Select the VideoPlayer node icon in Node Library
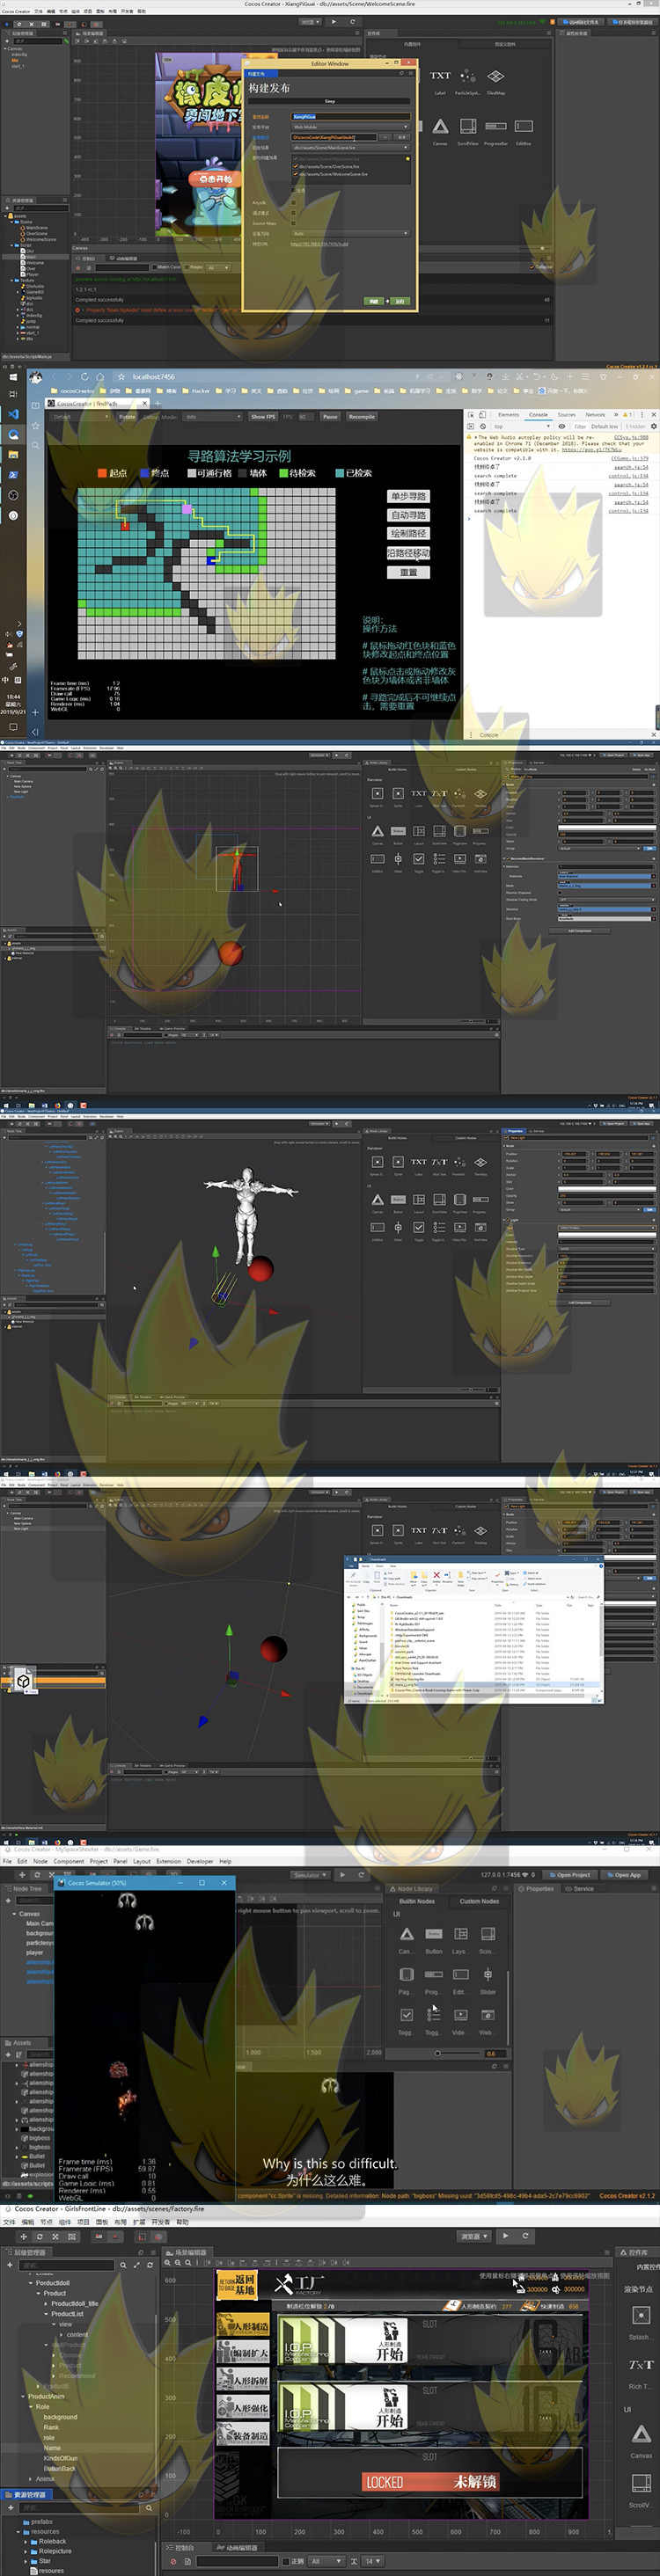Screen dimensions: 660x2576 (x=460, y=2015)
